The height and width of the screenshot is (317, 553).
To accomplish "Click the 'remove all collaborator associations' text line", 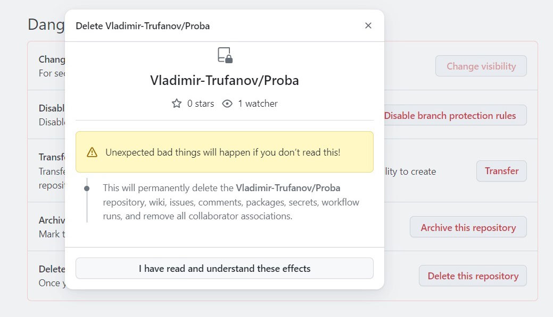I will 197,216.
